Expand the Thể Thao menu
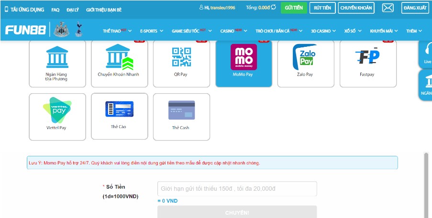Viewport: 432px width, 218px height. 117,31
